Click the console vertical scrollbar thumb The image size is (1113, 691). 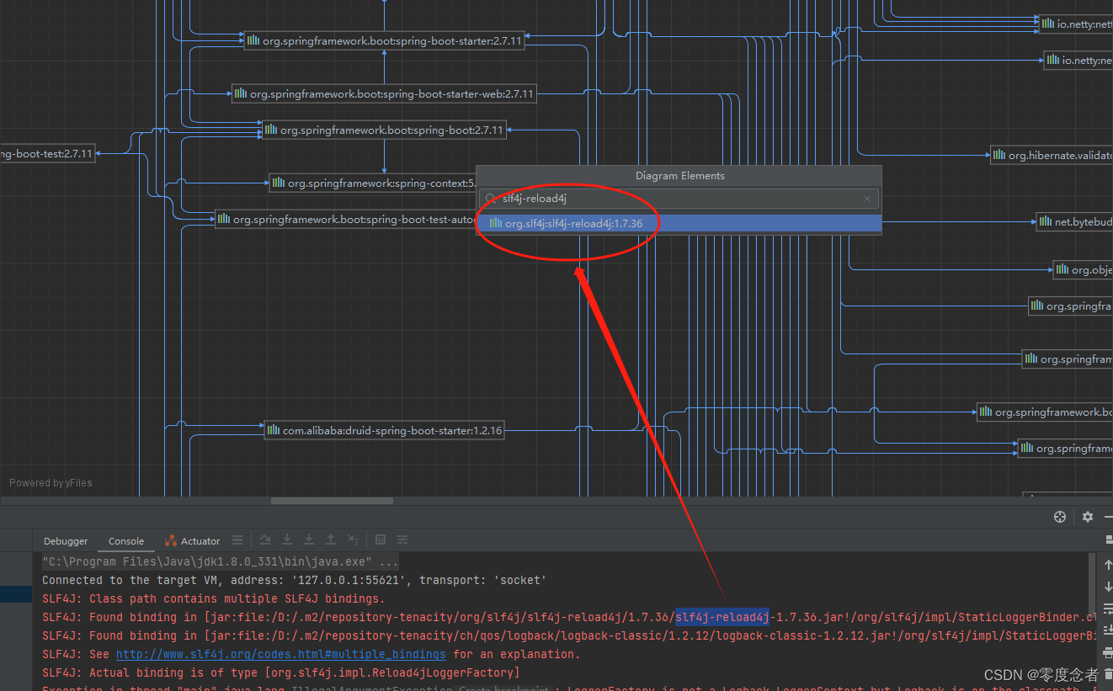point(1094,584)
